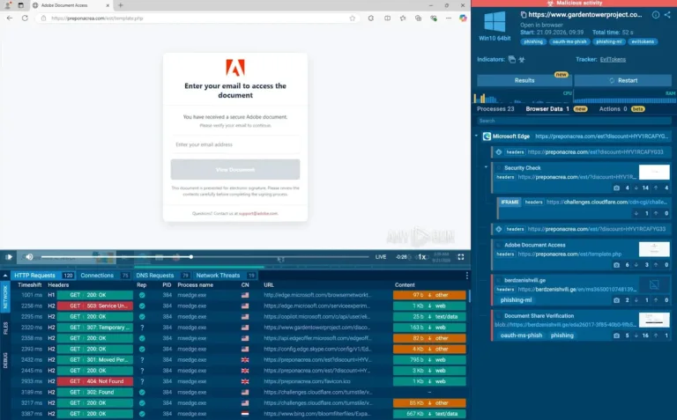The height and width of the screenshot is (420, 677).
Task: Change playback speed 1x
Action: coord(422,257)
